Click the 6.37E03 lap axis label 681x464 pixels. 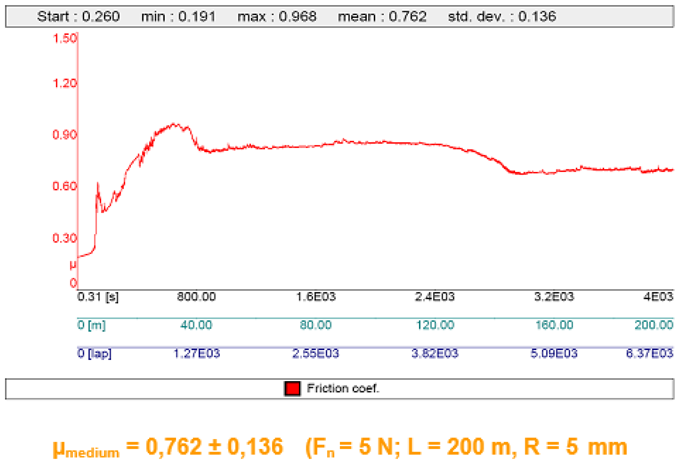(x=650, y=353)
